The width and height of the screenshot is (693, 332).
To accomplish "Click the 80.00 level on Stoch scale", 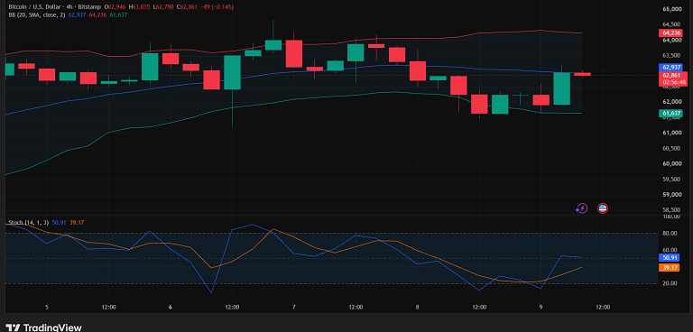I will pos(670,234).
